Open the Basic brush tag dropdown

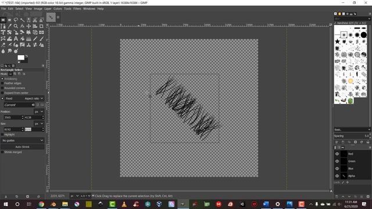point(352,129)
